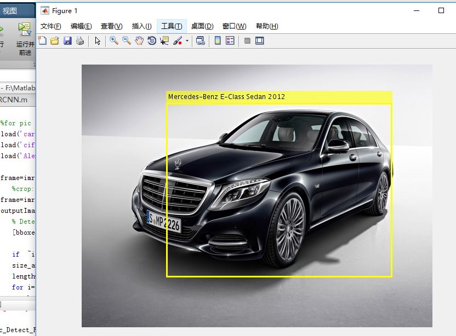Maximize the Figure 1 window
The height and width of the screenshot is (336, 456).
click(441, 10)
